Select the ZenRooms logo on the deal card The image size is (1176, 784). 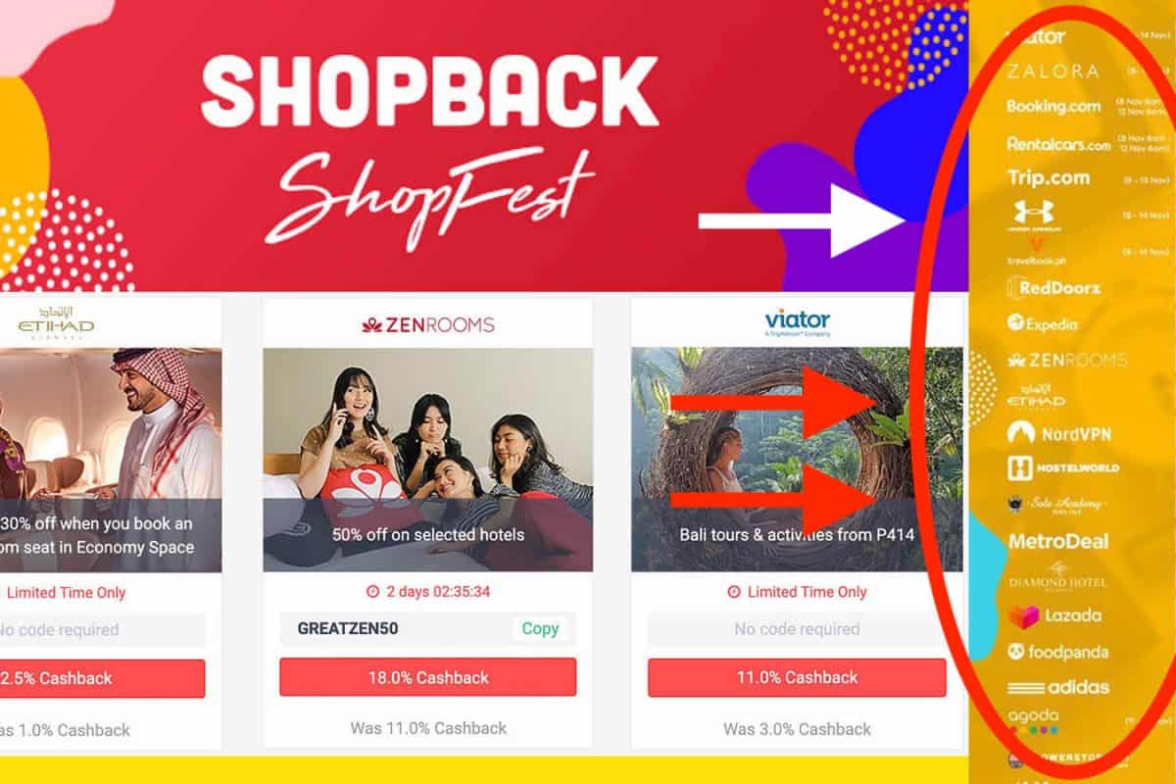coord(428,324)
